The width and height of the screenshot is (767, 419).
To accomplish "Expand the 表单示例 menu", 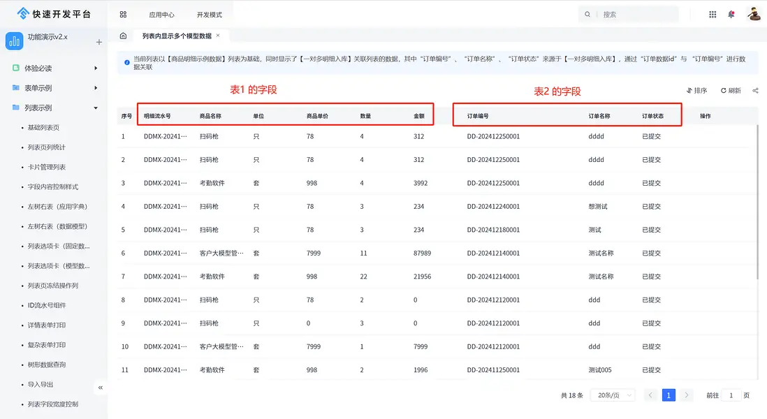I will point(96,88).
